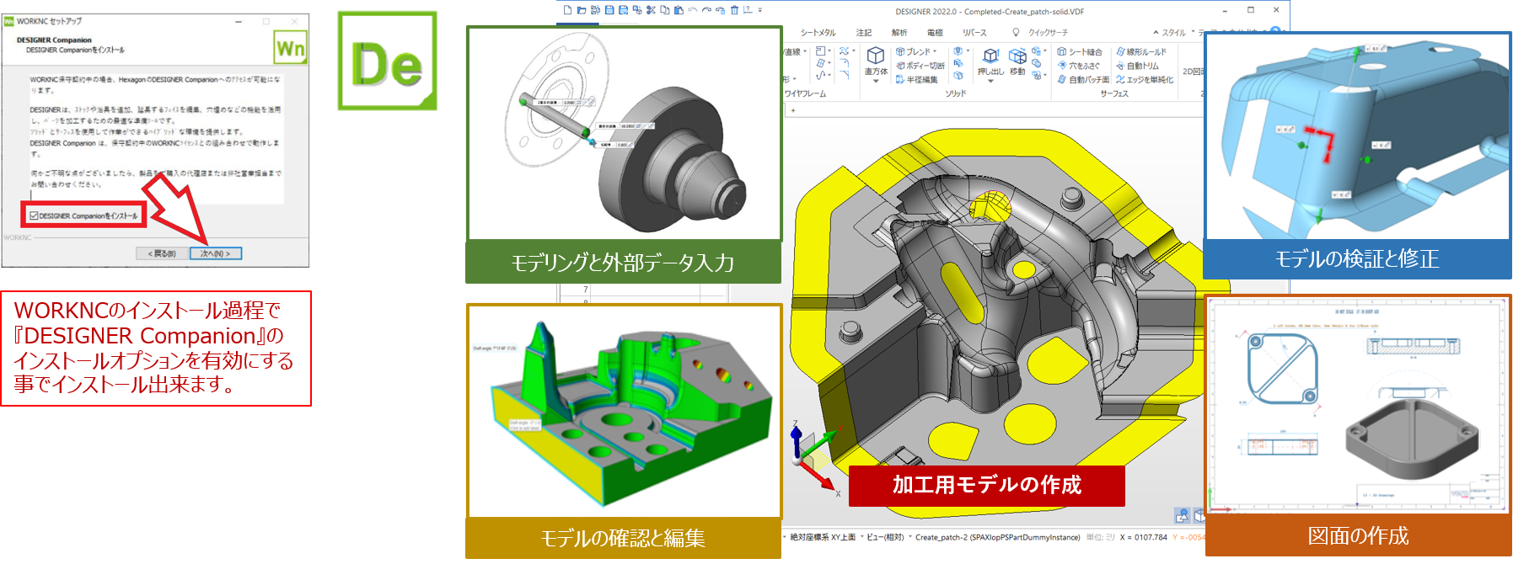Click the ボディー切断 body cut tool

tap(920, 66)
